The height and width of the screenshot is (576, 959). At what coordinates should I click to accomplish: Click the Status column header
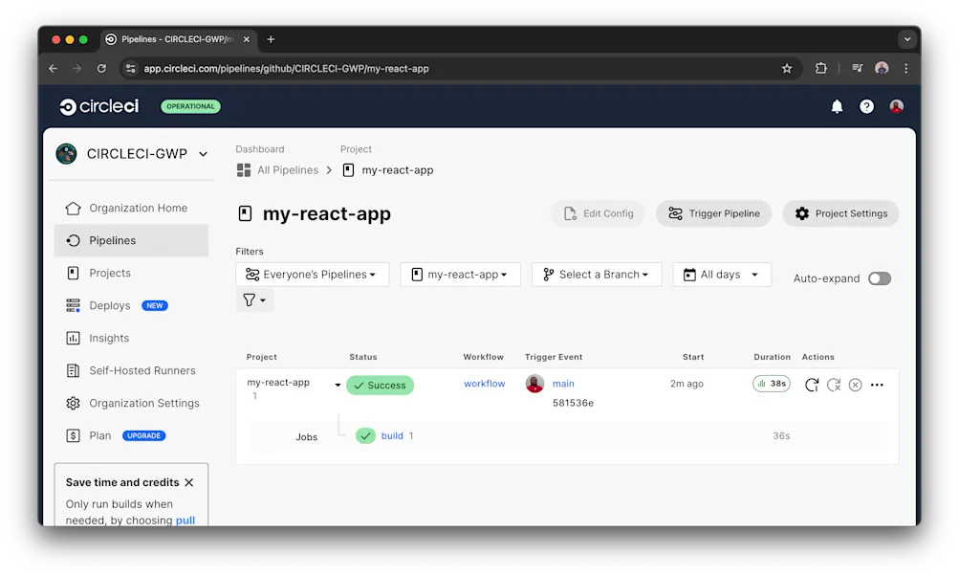click(363, 357)
